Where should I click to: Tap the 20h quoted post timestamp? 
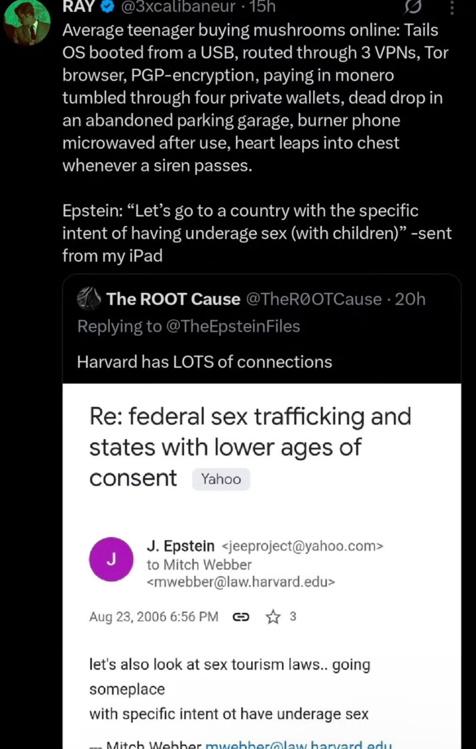pos(410,299)
